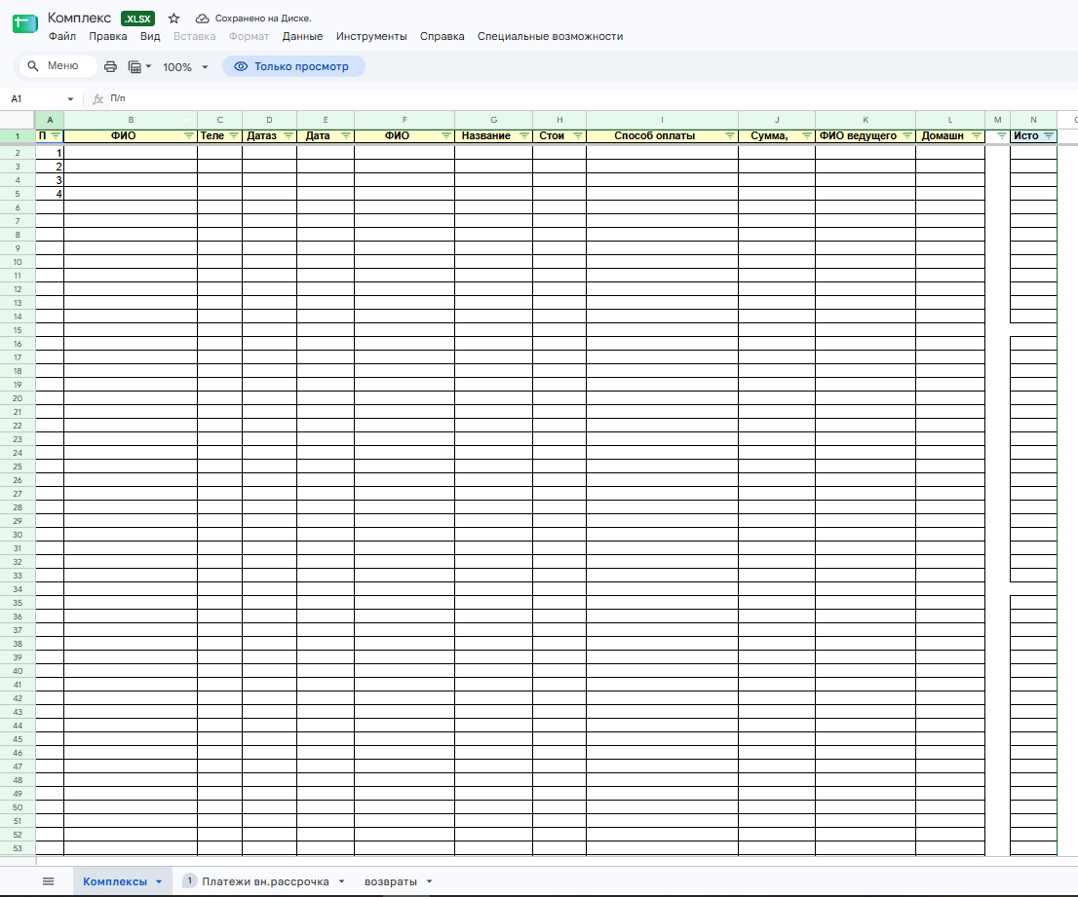
Task: Open filter on the Домашн column header
Action: click(x=977, y=136)
